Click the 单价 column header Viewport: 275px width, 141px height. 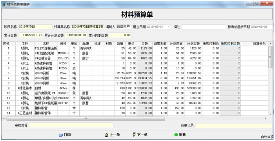pos(131,43)
